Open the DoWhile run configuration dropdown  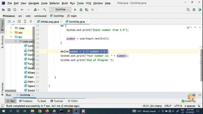click(x=60, y=9)
